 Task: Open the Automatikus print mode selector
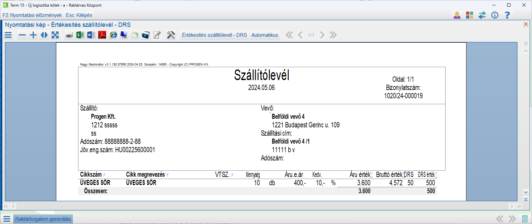click(x=265, y=35)
